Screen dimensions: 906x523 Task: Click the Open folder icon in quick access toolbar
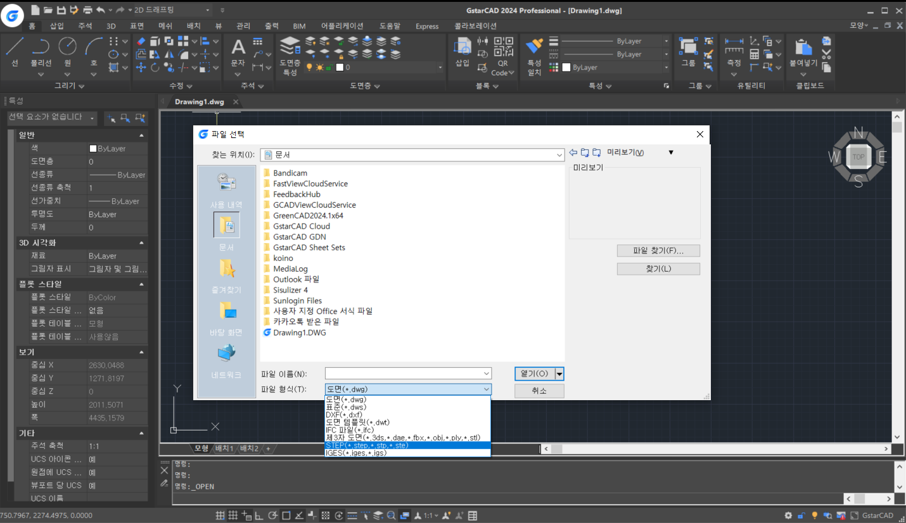tap(48, 10)
